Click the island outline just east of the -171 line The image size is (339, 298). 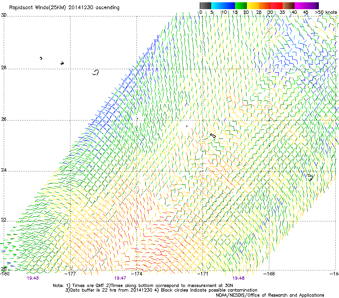click(x=213, y=136)
